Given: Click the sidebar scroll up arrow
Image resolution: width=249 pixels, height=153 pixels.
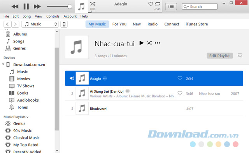Looking at the screenshot, I should pyautogui.click(x=57, y=32).
